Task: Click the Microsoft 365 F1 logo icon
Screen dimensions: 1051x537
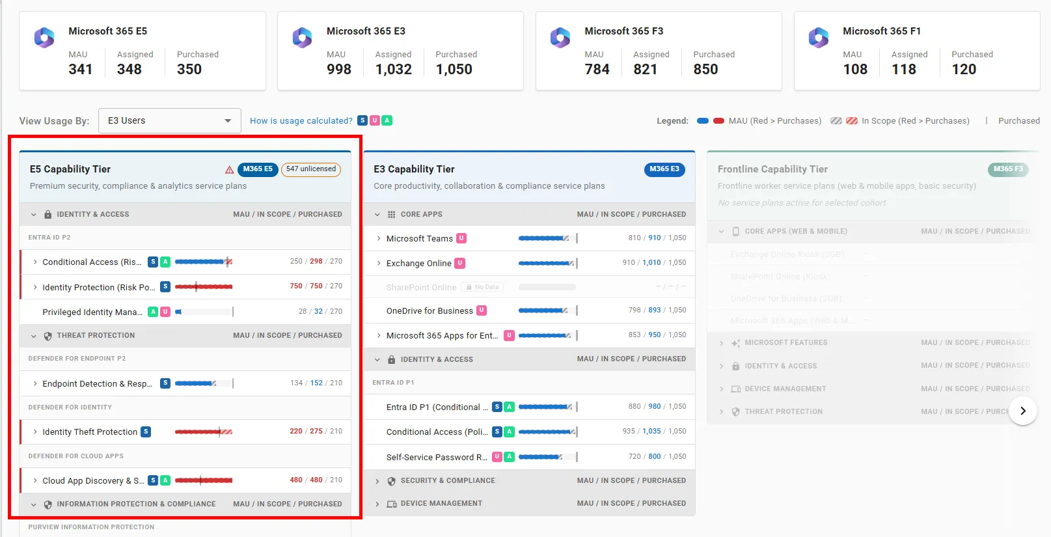Action: click(x=819, y=38)
